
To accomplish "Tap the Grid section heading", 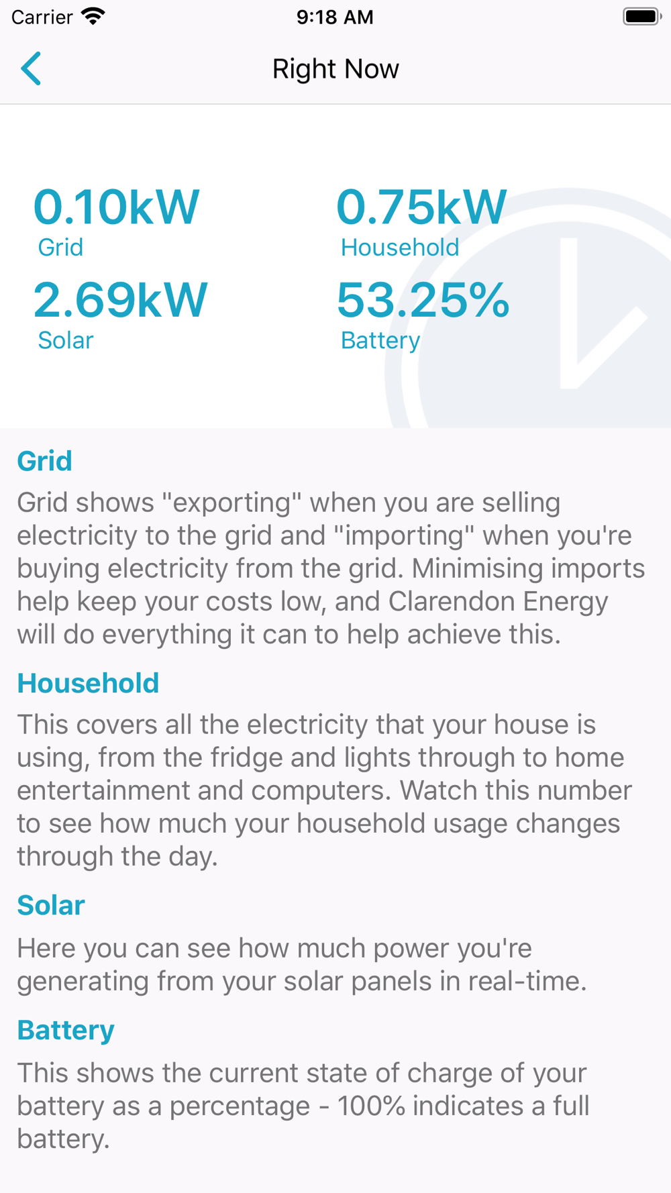I will tap(44, 462).
